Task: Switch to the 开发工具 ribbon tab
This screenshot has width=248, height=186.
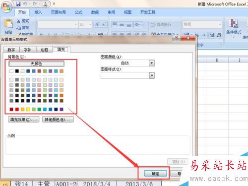Action: click(148, 12)
